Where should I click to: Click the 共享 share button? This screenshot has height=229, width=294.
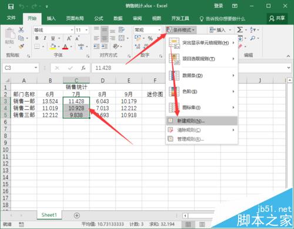[x=277, y=18]
